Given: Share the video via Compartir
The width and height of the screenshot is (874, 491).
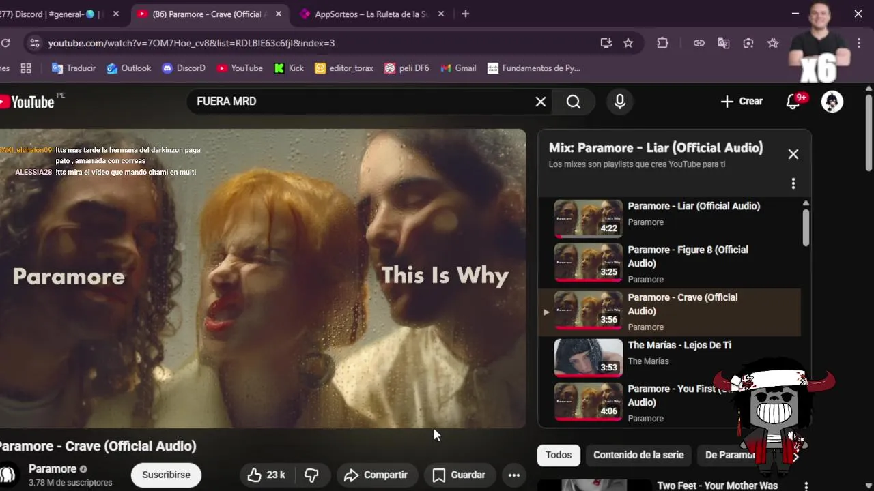Looking at the screenshot, I should [376, 475].
